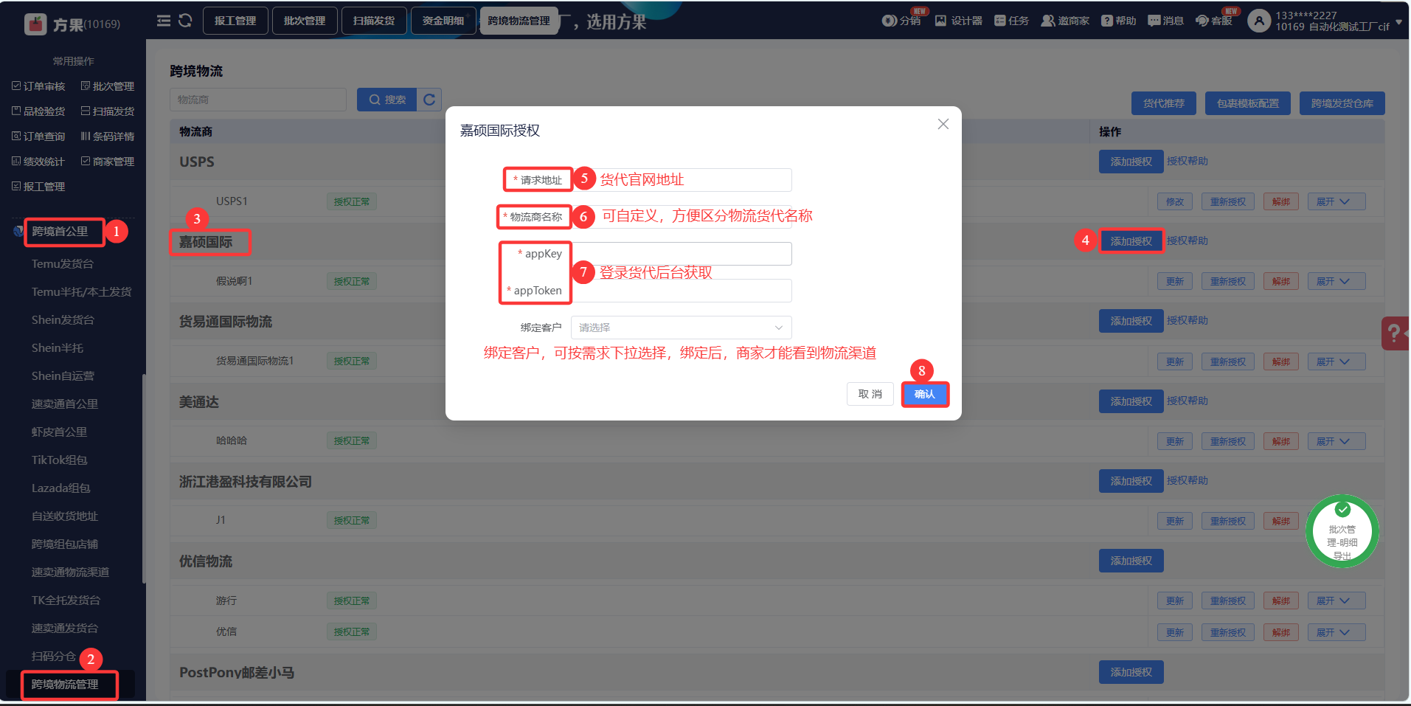This screenshot has width=1411, height=706.
Task: Open 报工管理 in the sidebar shortcuts
Action: (x=38, y=187)
